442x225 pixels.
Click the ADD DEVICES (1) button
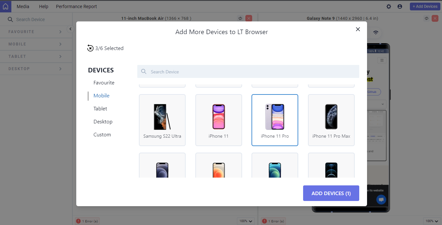pyautogui.click(x=331, y=193)
